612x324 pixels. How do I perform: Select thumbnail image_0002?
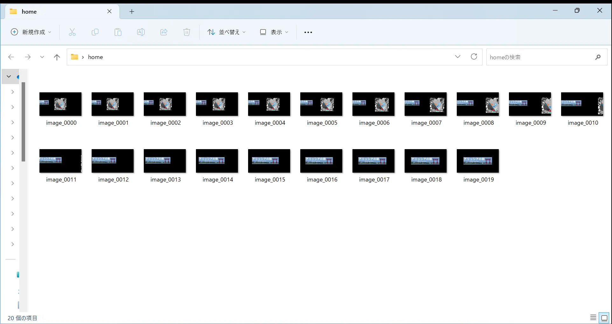[165, 104]
